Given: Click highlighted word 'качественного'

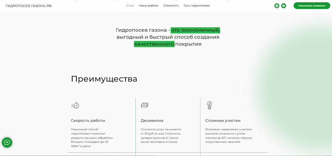Looking at the screenshot, I should coord(154,44).
